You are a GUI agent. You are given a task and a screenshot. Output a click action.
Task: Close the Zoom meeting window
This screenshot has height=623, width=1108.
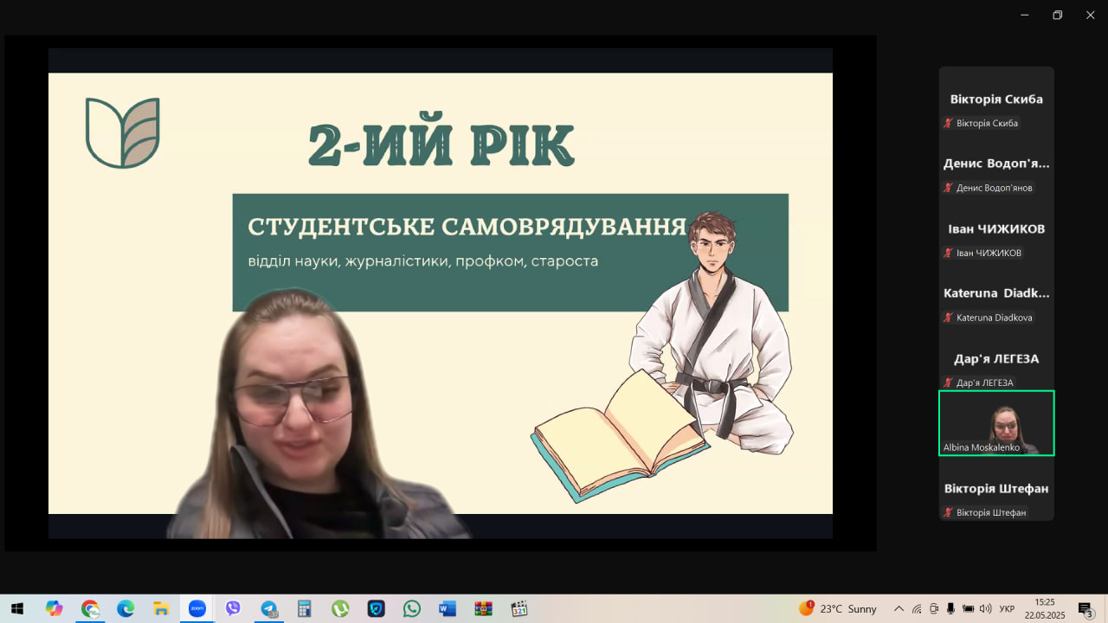point(1090,15)
